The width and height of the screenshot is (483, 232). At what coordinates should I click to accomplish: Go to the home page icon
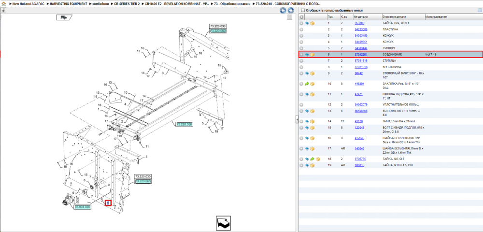point(4,4)
